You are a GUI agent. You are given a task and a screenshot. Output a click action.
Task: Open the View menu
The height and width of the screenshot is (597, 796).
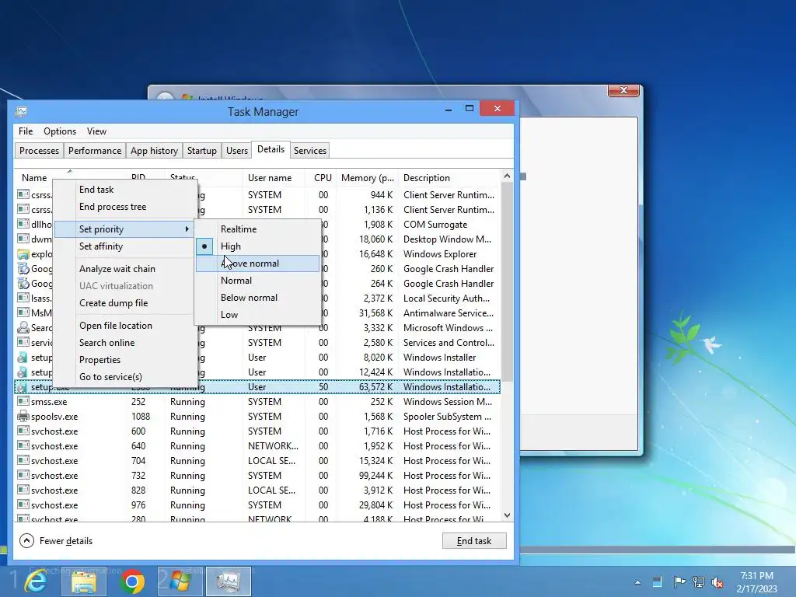[96, 131]
